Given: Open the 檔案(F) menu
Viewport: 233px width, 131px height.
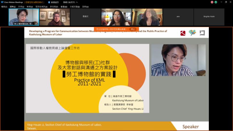Looking at the screenshot, I should (4, 6).
